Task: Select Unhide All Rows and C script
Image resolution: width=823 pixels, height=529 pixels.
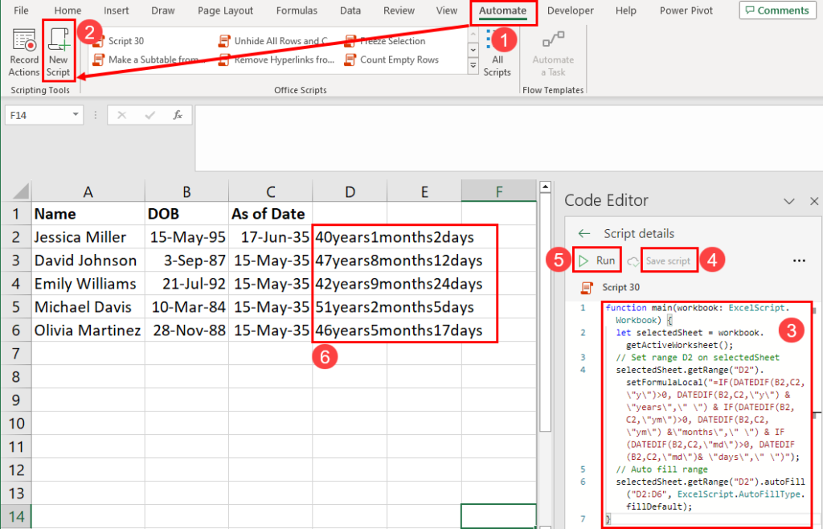Action: coord(273,41)
